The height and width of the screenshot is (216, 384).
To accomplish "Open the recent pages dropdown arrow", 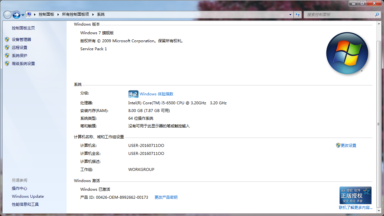I will point(23,15).
